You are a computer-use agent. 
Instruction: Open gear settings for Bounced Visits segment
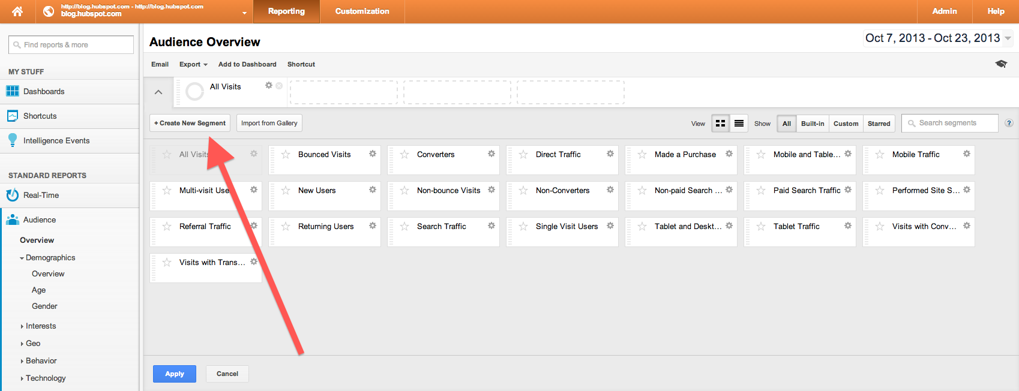point(373,154)
